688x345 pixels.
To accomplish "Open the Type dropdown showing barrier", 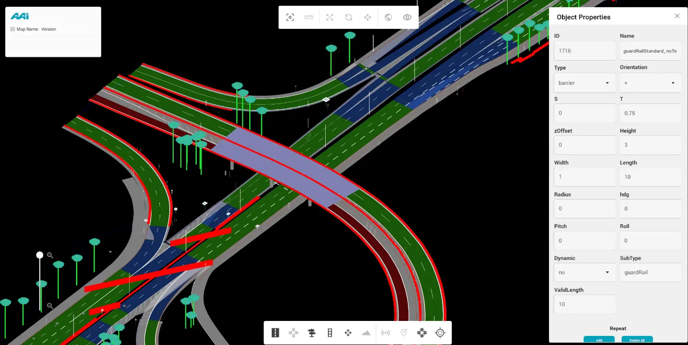I will pos(584,83).
